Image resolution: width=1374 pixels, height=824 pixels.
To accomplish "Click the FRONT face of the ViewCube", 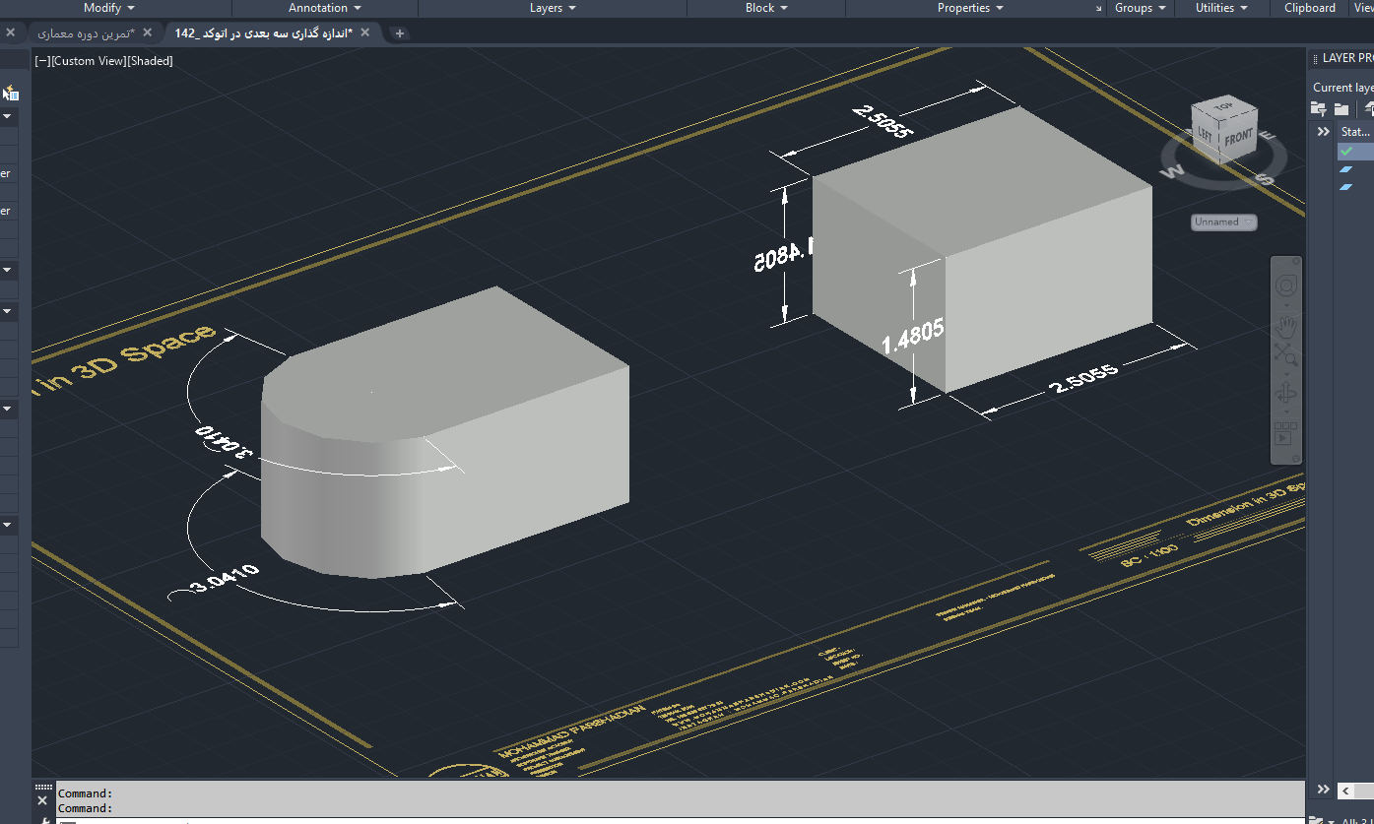I will (x=1238, y=137).
